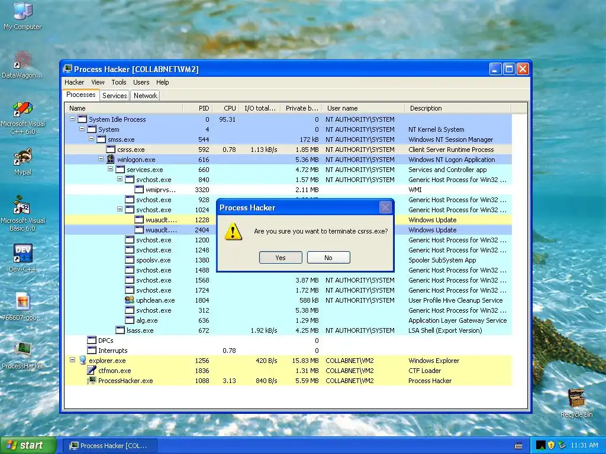This screenshot has height=454, width=606.
Task: Click the ProcessHacker.exe row icon
Action: [92, 380]
